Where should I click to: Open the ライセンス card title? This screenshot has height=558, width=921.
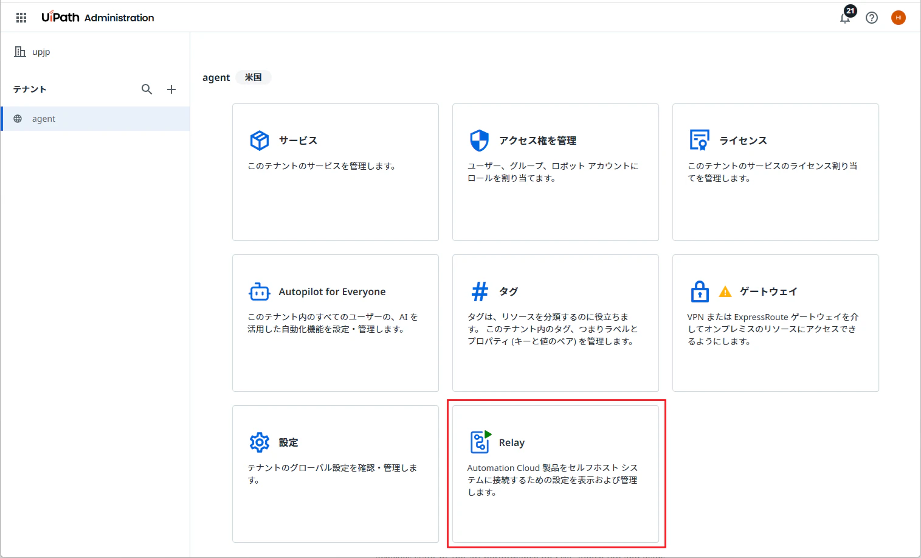743,141
